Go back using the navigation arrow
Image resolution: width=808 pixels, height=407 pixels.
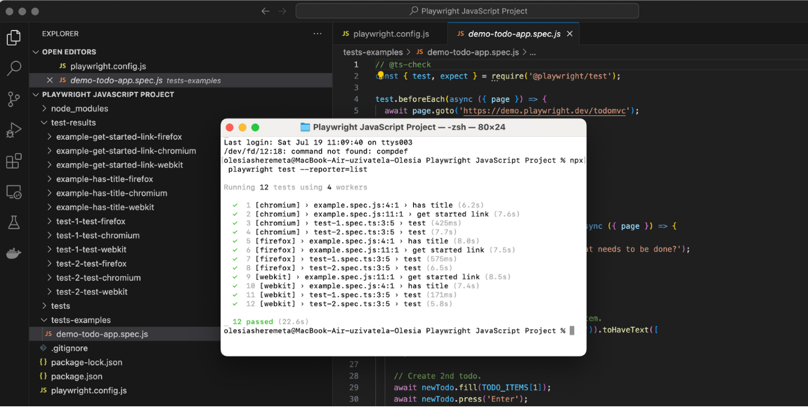[x=265, y=11]
